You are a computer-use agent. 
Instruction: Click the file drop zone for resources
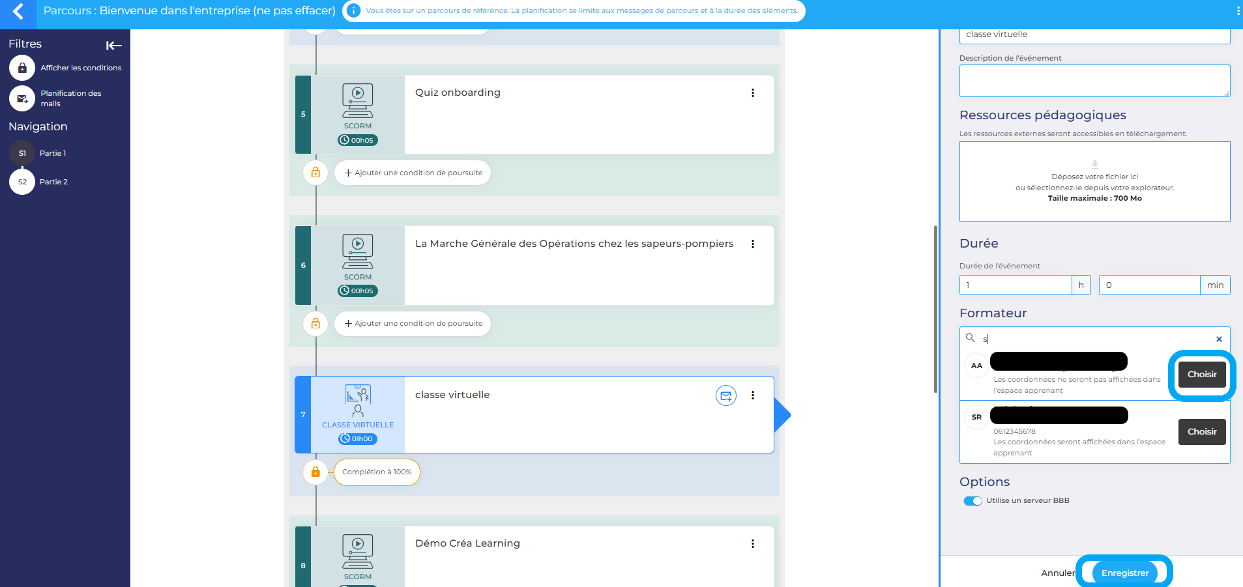tap(1094, 182)
